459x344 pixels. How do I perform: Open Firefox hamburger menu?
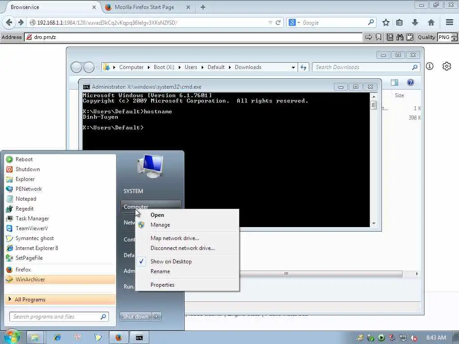tap(450, 22)
